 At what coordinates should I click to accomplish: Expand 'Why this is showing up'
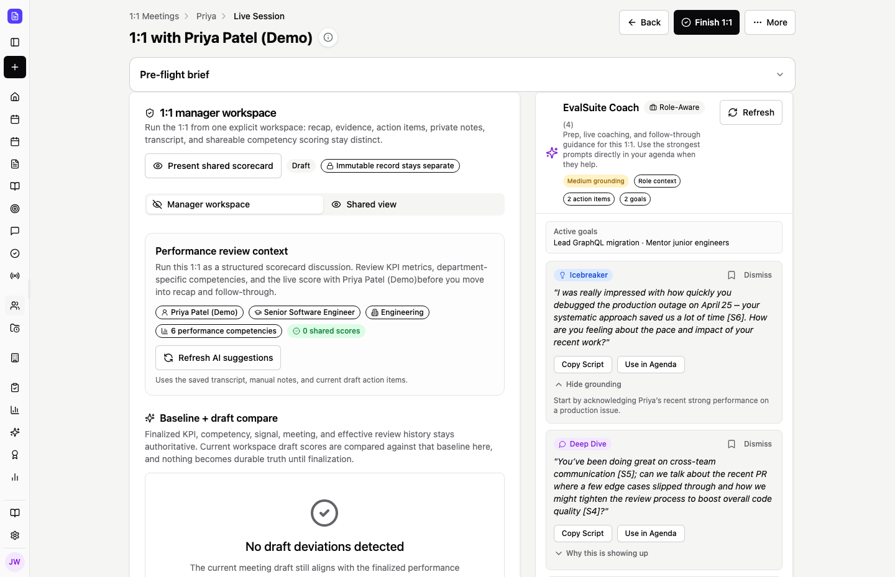(x=601, y=553)
